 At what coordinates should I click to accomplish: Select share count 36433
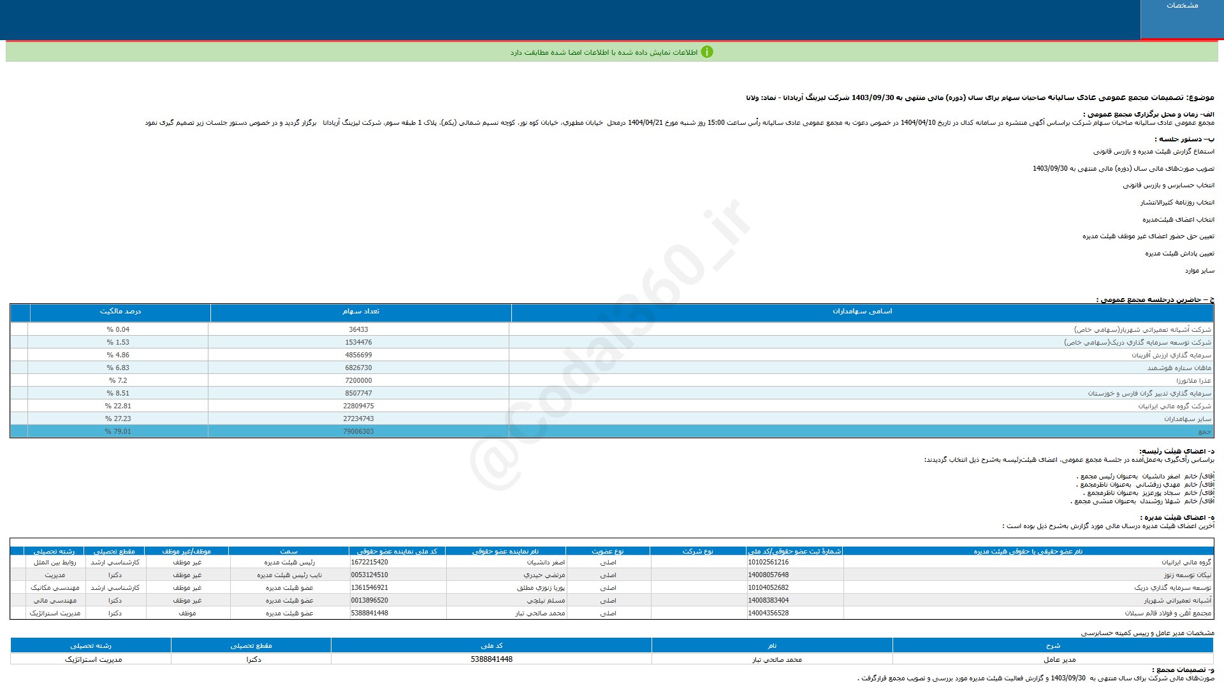point(358,329)
